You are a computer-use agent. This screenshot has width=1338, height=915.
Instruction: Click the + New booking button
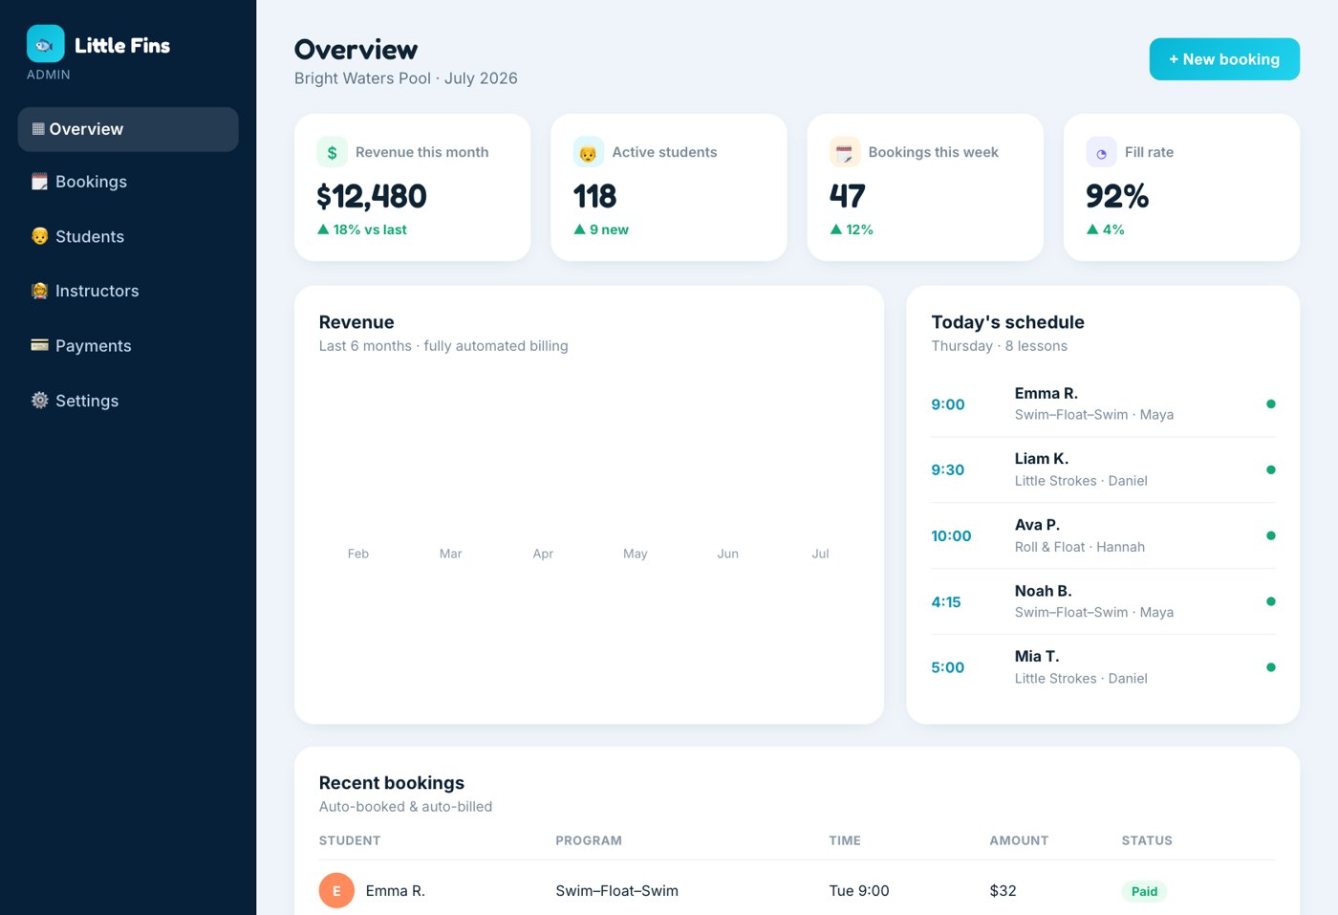[1224, 59]
